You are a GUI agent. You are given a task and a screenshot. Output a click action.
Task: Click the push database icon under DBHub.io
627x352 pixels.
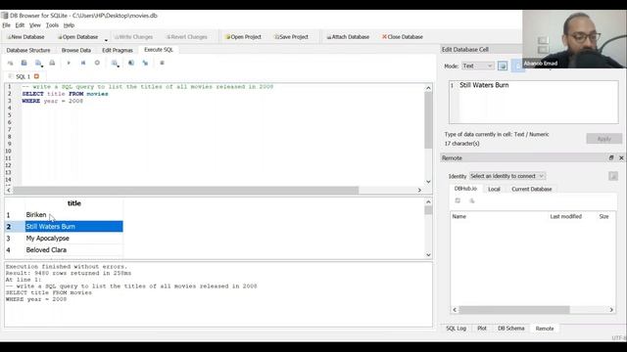coord(472,200)
